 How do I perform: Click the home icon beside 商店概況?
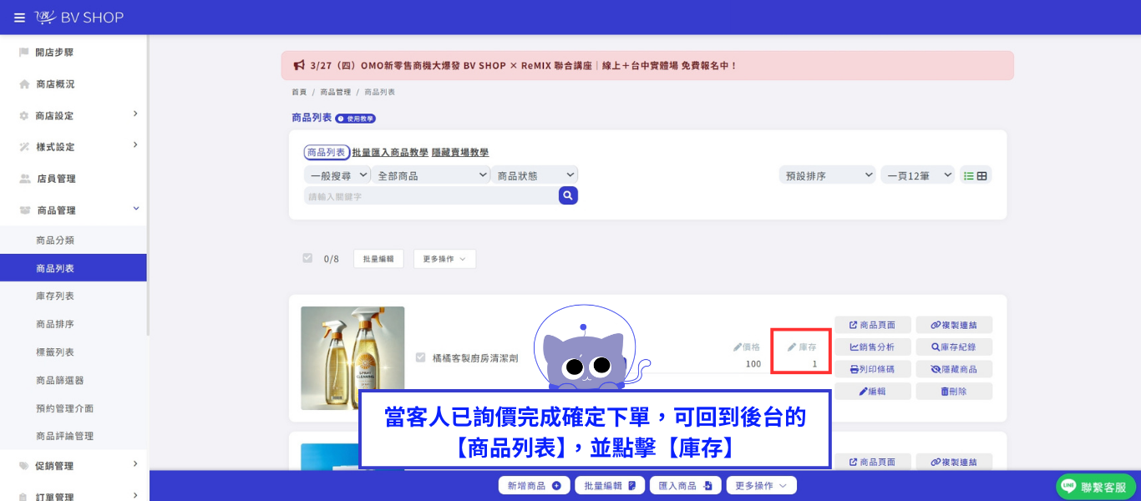coord(24,84)
